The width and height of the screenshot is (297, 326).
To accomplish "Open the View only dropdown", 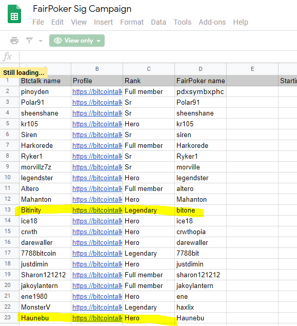I will point(77,41).
